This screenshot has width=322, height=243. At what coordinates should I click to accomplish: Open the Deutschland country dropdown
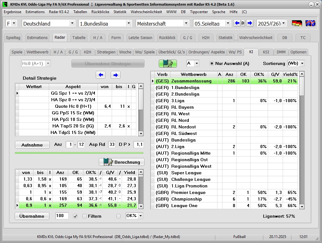point(72,23)
